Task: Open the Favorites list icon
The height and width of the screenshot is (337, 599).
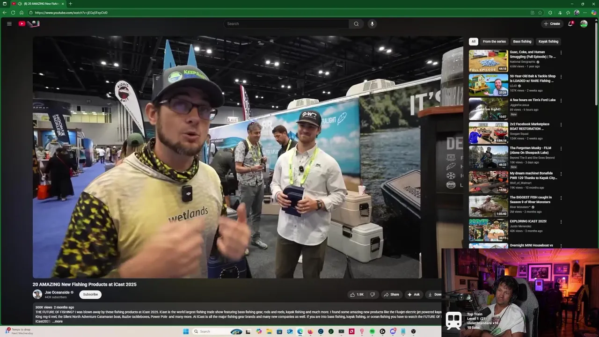Action: pyautogui.click(x=568, y=13)
